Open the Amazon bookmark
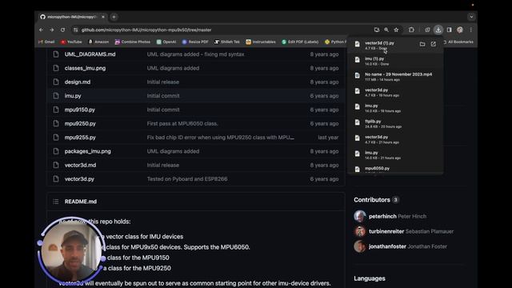The image size is (512, 288). point(98,42)
